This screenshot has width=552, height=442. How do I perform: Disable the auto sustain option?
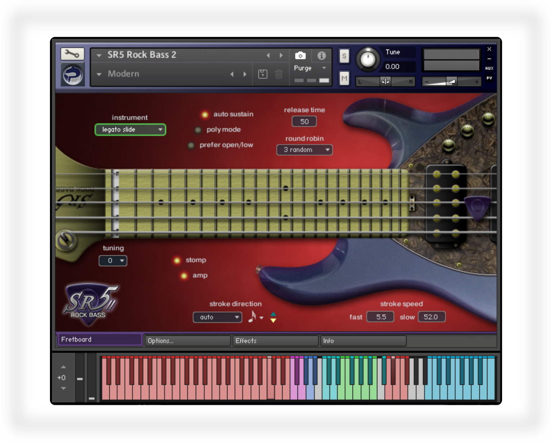click(x=205, y=114)
